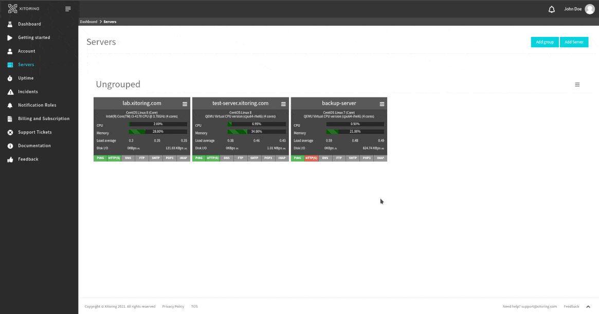Expand the Ungrouped group options menu

(577, 85)
